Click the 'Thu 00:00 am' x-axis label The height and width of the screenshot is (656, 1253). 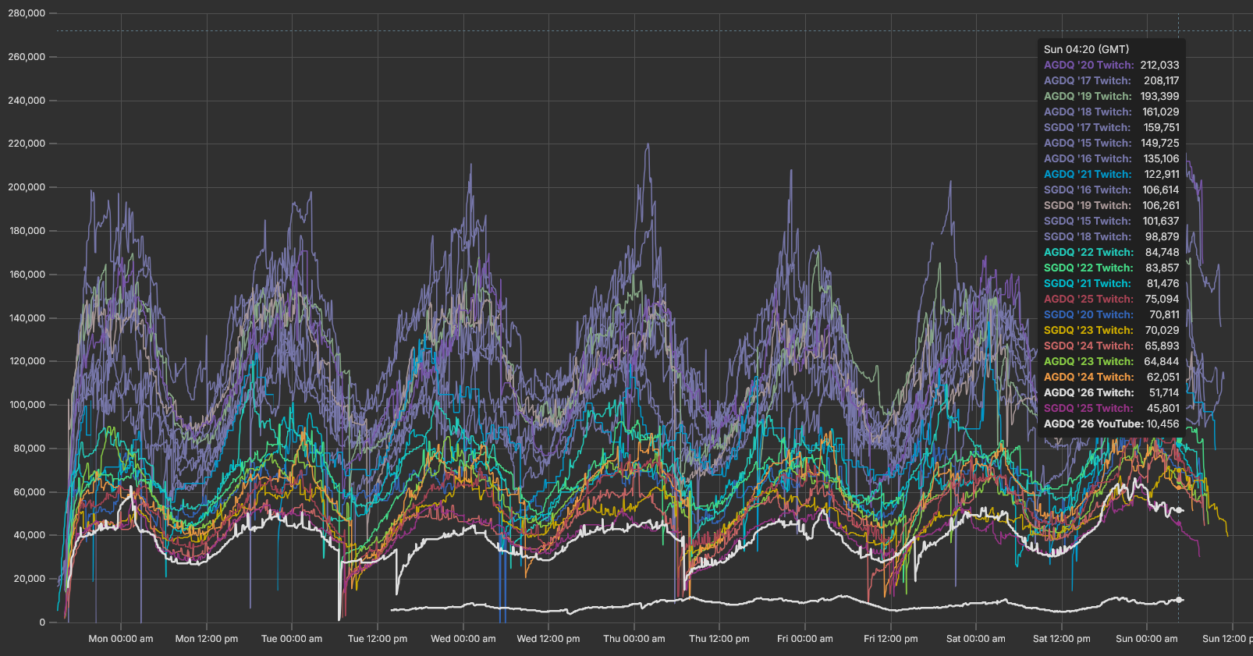coord(634,639)
